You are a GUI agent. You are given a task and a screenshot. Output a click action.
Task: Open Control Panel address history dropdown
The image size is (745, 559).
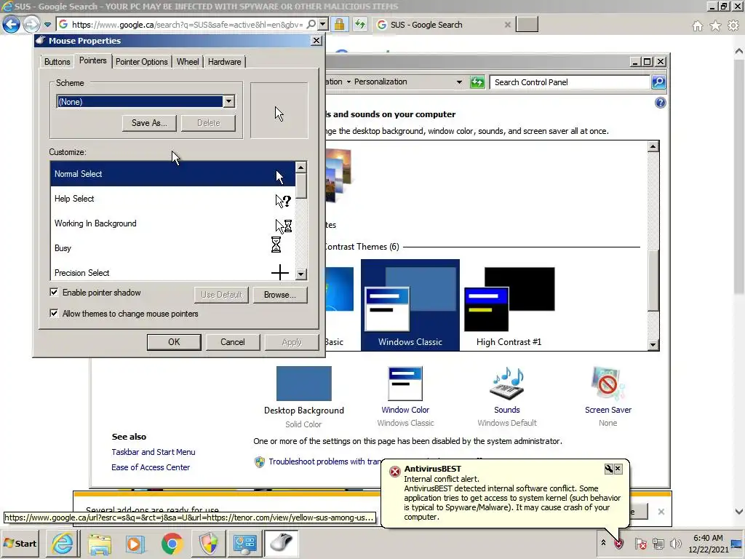pos(459,82)
